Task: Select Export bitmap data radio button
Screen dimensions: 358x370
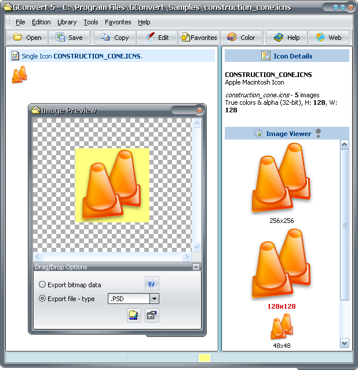Action: coord(42,284)
